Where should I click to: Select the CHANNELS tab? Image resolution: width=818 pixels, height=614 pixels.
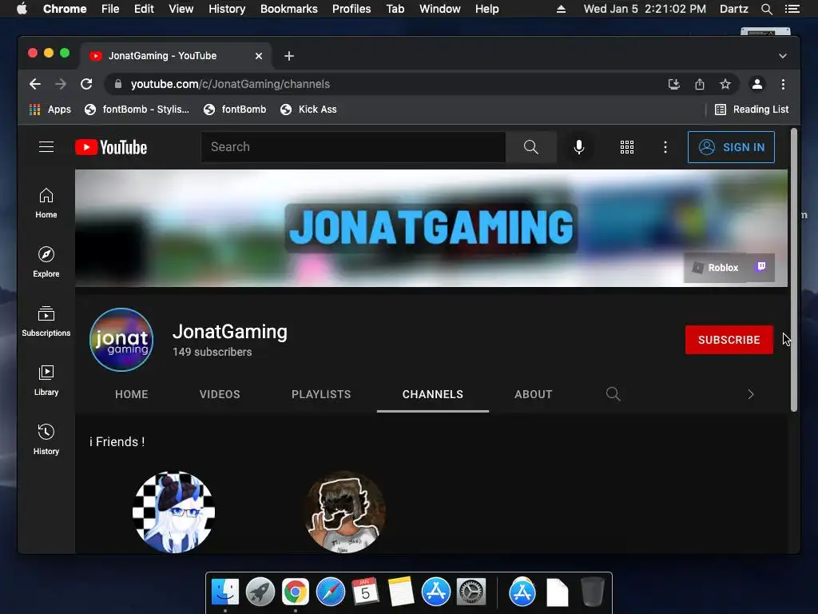tap(432, 394)
